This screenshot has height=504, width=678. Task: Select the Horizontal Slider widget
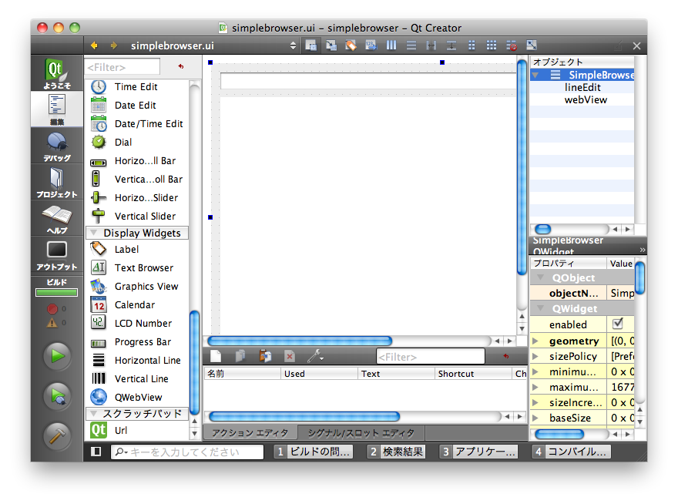[x=146, y=198]
